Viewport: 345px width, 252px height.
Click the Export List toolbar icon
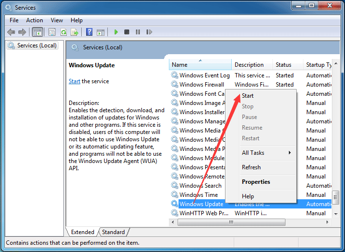pyautogui.click(x=75, y=32)
